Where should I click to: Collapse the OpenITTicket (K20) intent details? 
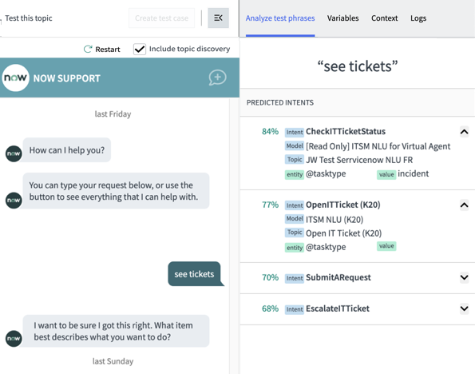(x=464, y=205)
